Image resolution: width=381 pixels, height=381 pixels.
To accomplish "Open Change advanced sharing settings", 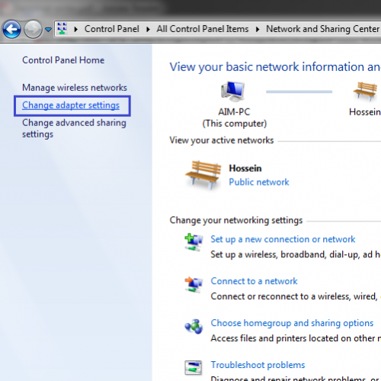I will [x=74, y=128].
